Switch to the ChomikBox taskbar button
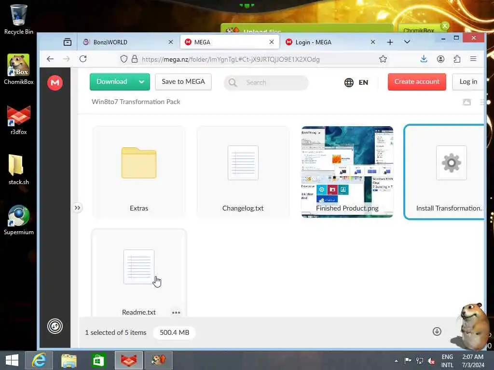 click(158, 360)
